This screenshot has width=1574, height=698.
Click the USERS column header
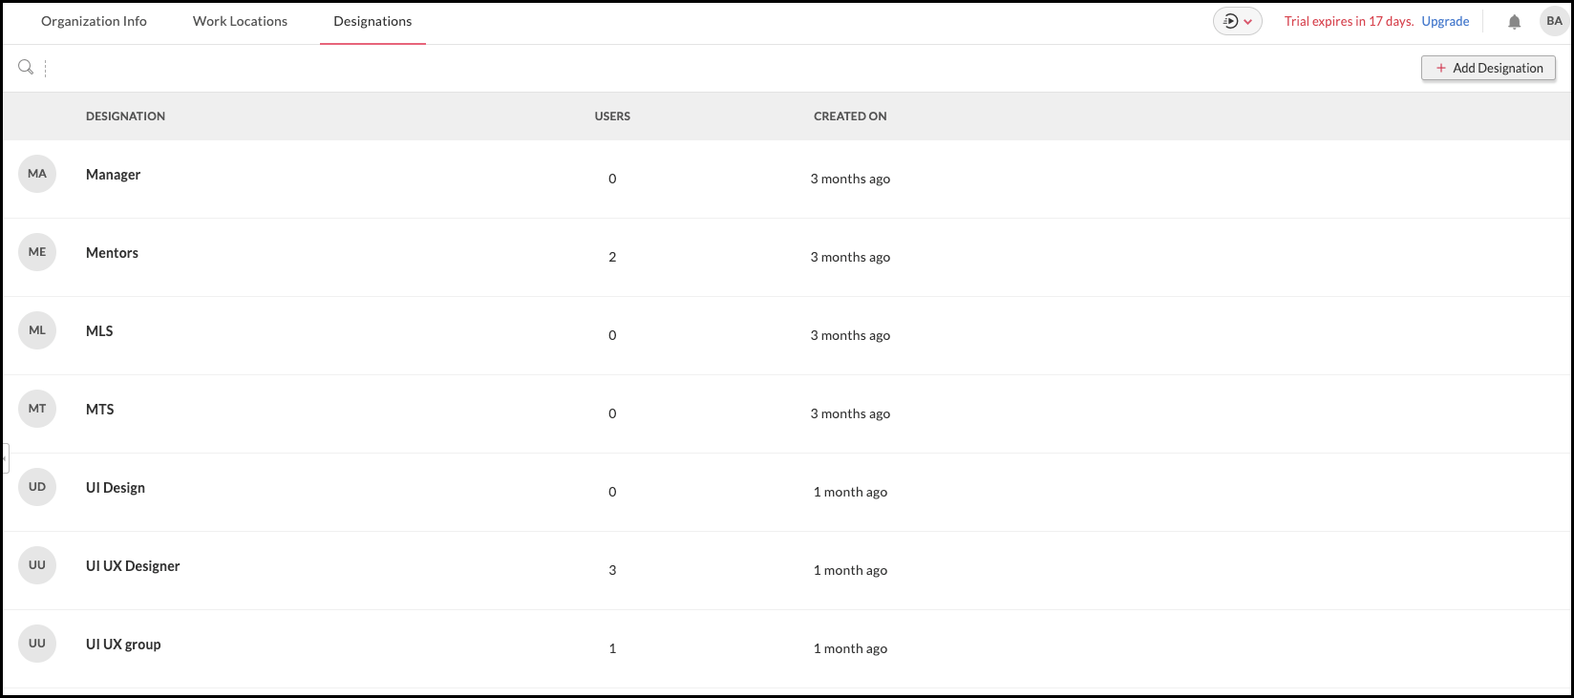(x=612, y=116)
